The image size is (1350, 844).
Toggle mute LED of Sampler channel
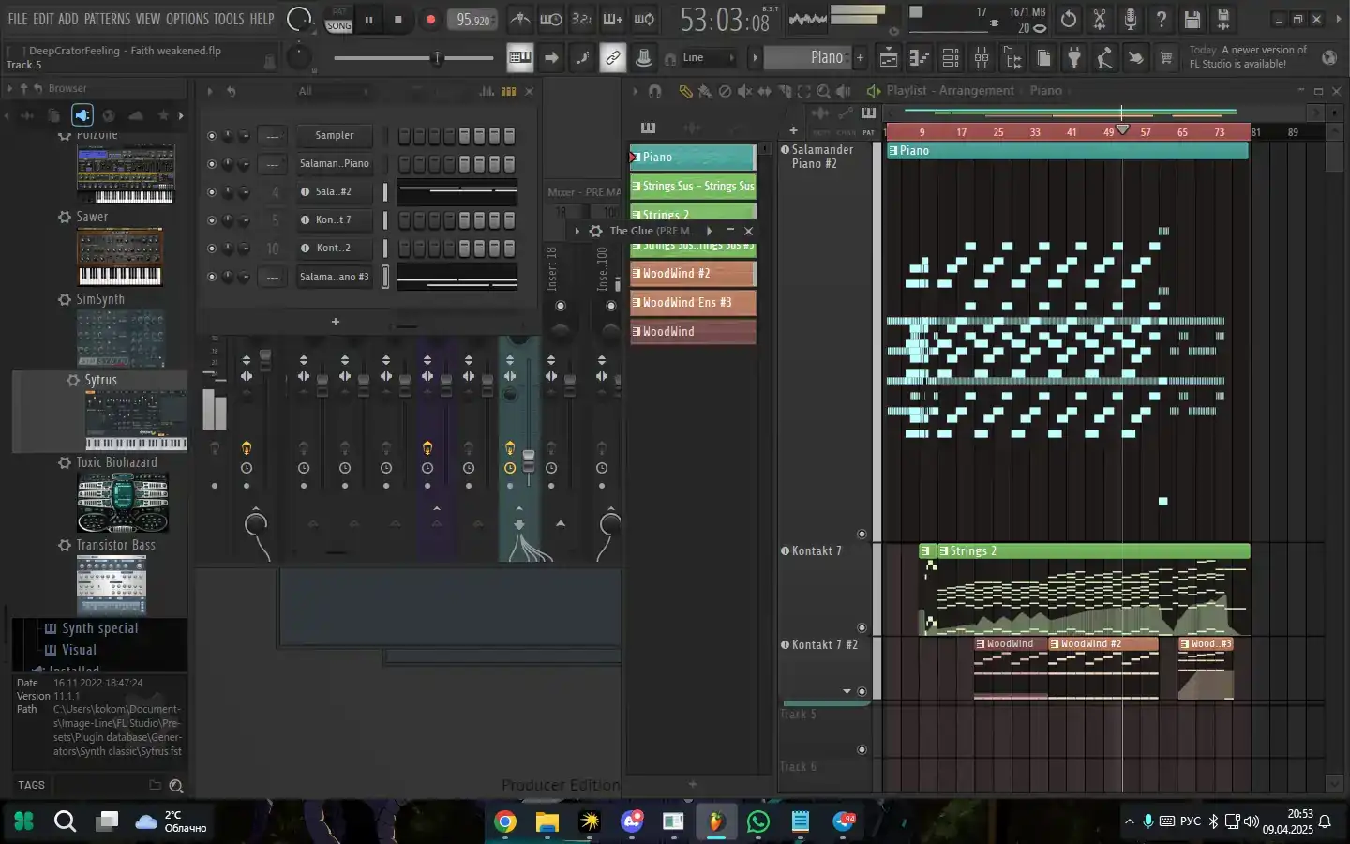211,136
